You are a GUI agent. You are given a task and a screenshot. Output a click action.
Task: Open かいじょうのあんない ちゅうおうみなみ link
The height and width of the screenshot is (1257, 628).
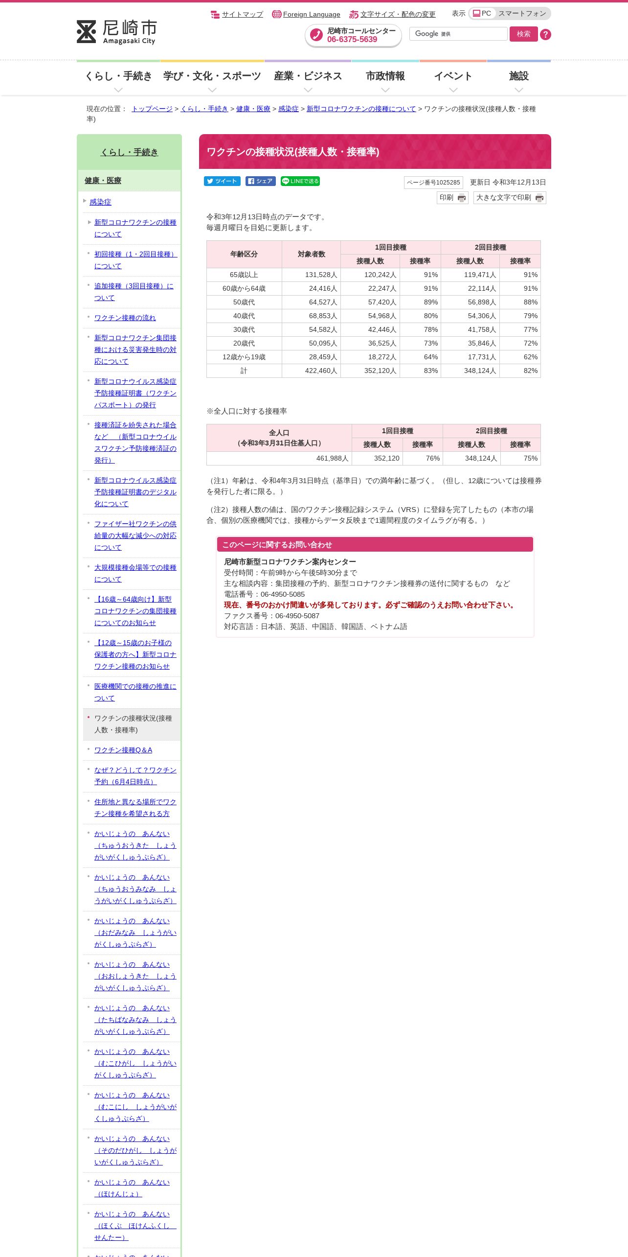point(135,889)
